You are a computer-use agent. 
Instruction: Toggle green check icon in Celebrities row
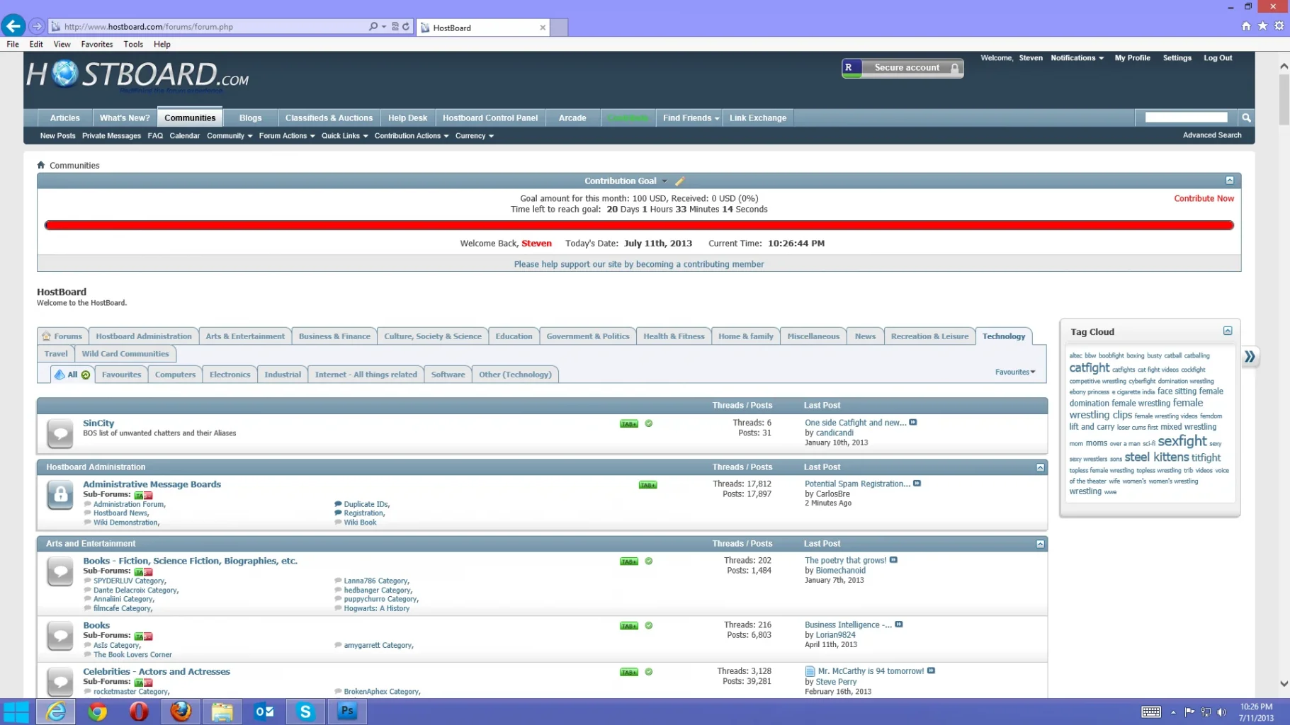649,672
